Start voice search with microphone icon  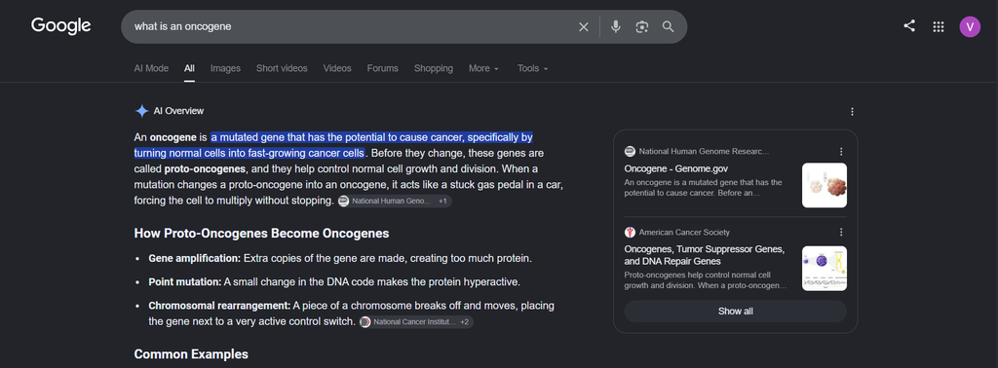[x=616, y=26]
